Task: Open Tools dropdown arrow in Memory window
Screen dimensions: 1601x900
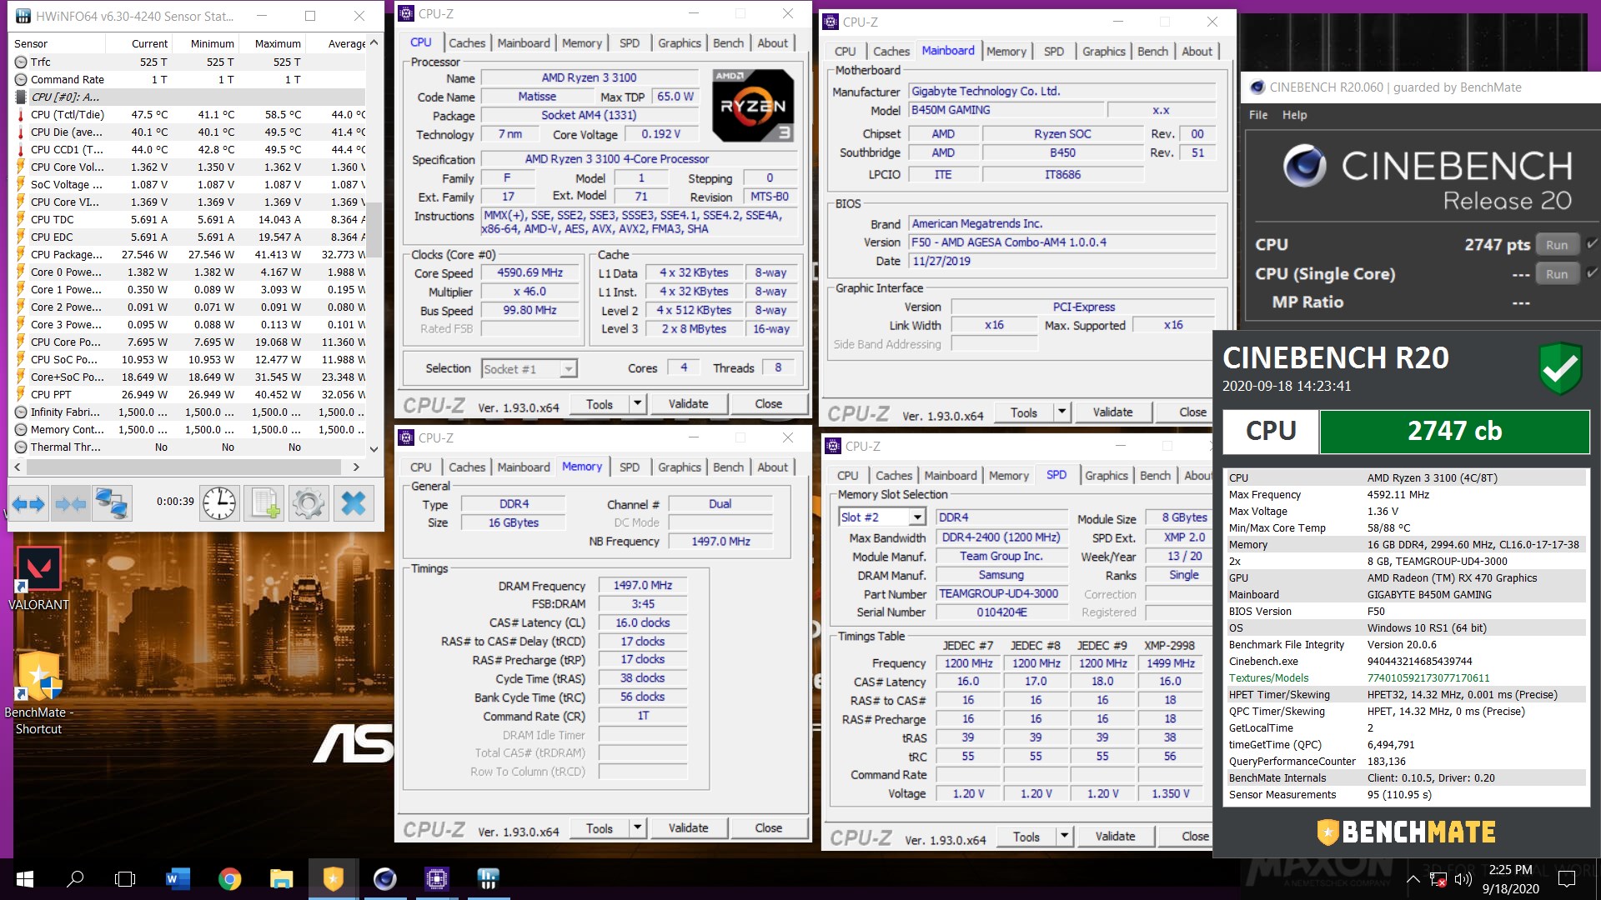Action: pos(637,827)
